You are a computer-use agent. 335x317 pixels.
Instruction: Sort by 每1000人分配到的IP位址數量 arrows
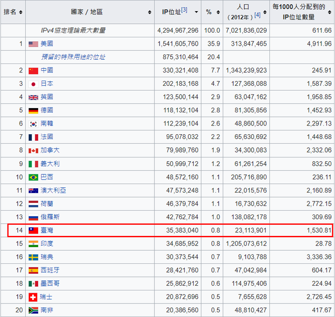330,12
